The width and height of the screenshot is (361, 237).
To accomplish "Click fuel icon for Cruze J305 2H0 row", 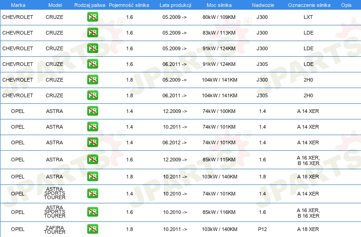I will point(92,95).
